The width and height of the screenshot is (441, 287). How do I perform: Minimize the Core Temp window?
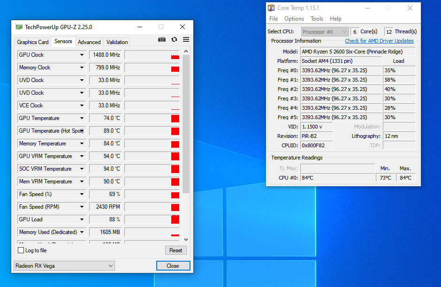(x=367, y=8)
